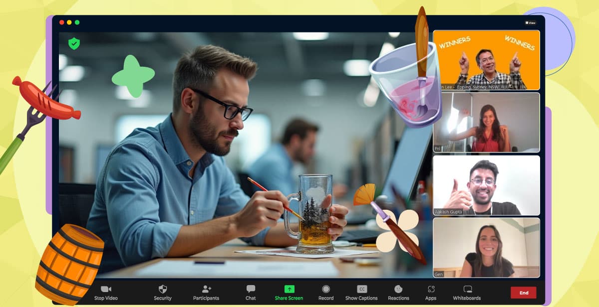Click the "Aakash Gupta" name label
This screenshot has width=599, height=307.
coord(448,212)
